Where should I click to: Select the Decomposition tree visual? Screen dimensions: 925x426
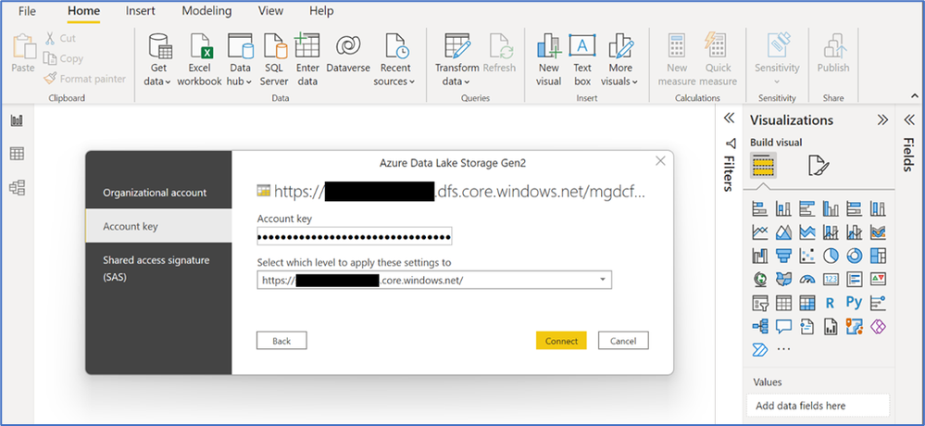760,326
